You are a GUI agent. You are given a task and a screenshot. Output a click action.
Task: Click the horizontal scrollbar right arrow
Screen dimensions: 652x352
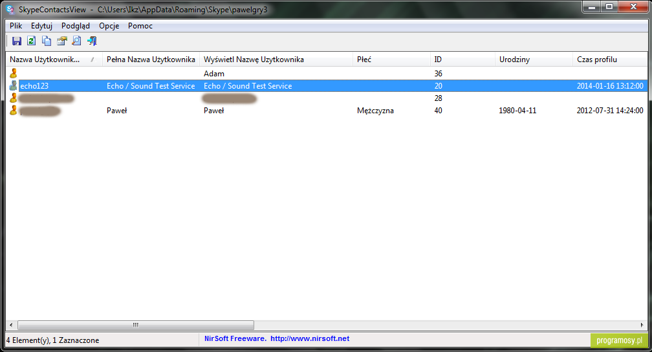point(642,325)
